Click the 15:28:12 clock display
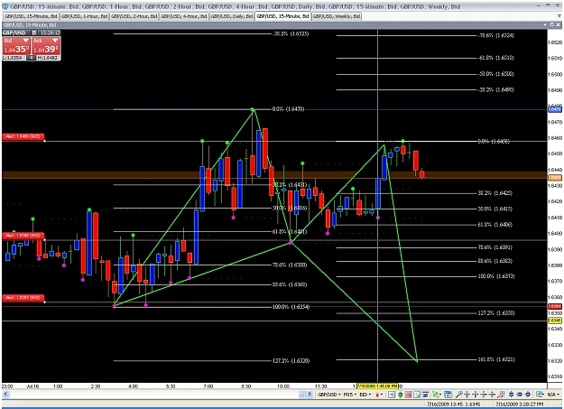 (50, 33)
